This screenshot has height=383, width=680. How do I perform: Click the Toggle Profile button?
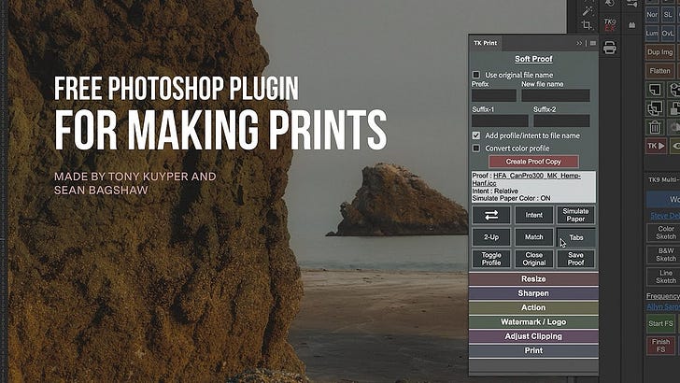point(491,259)
